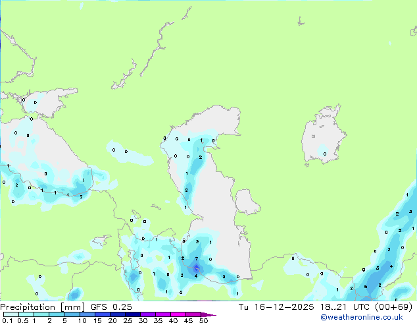Click the 25–30 mm dark navy swatch
Viewport: 417px width, 323px height.
click(132, 314)
